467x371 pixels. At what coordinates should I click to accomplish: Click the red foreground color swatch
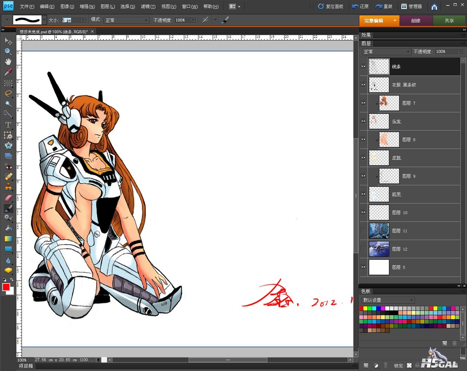click(x=6, y=287)
